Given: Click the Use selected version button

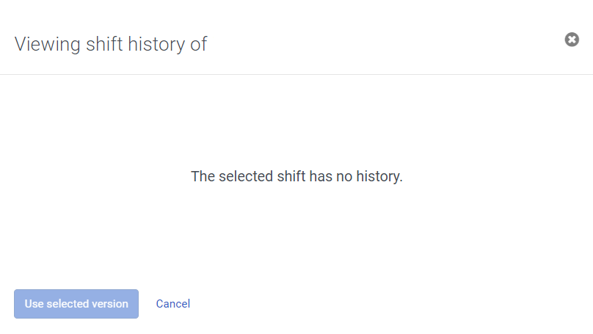Looking at the screenshot, I should (76, 304).
